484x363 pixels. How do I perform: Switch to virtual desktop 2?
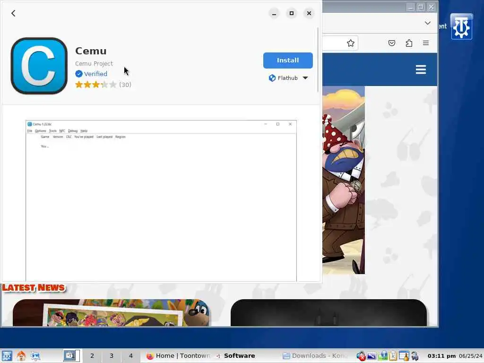coord(92,355)
